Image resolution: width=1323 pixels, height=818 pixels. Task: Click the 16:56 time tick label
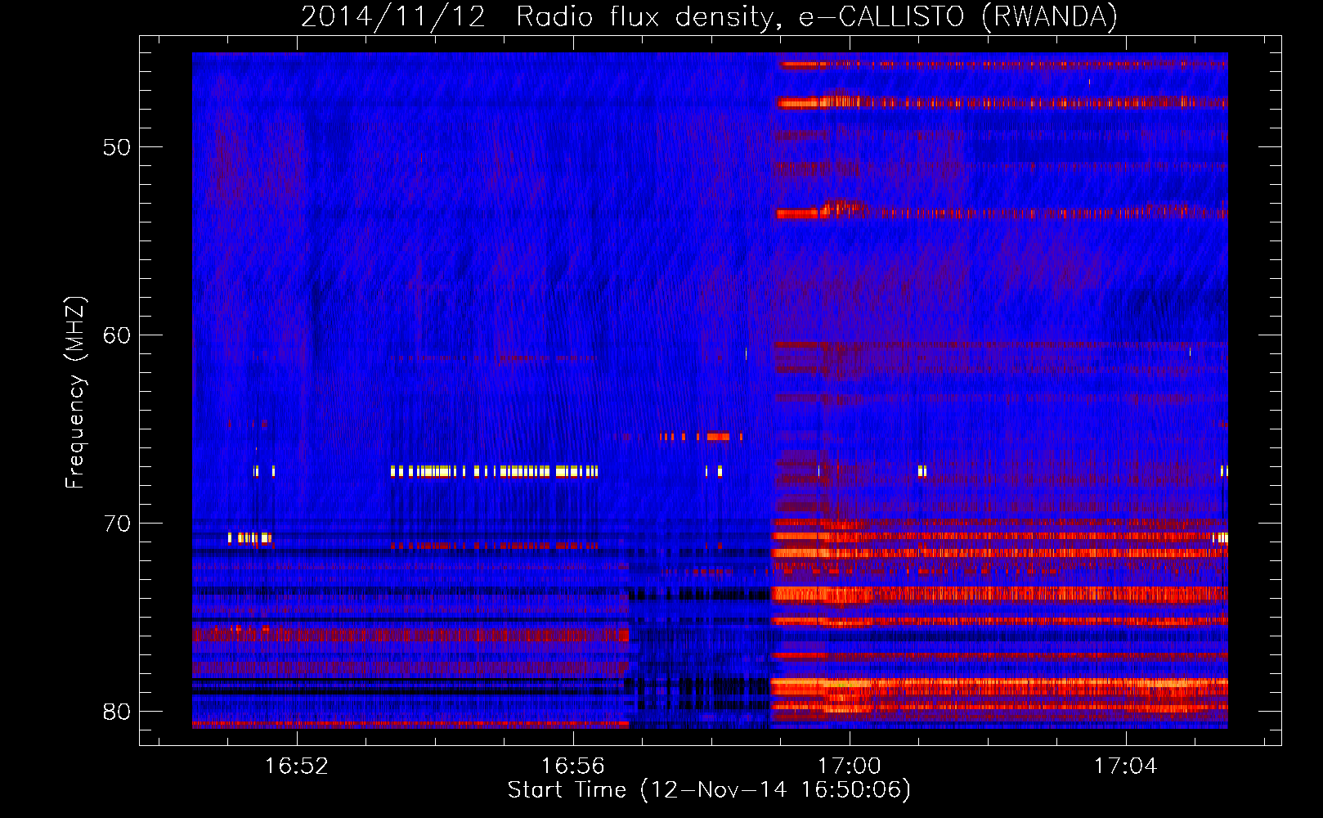point(573,766)
